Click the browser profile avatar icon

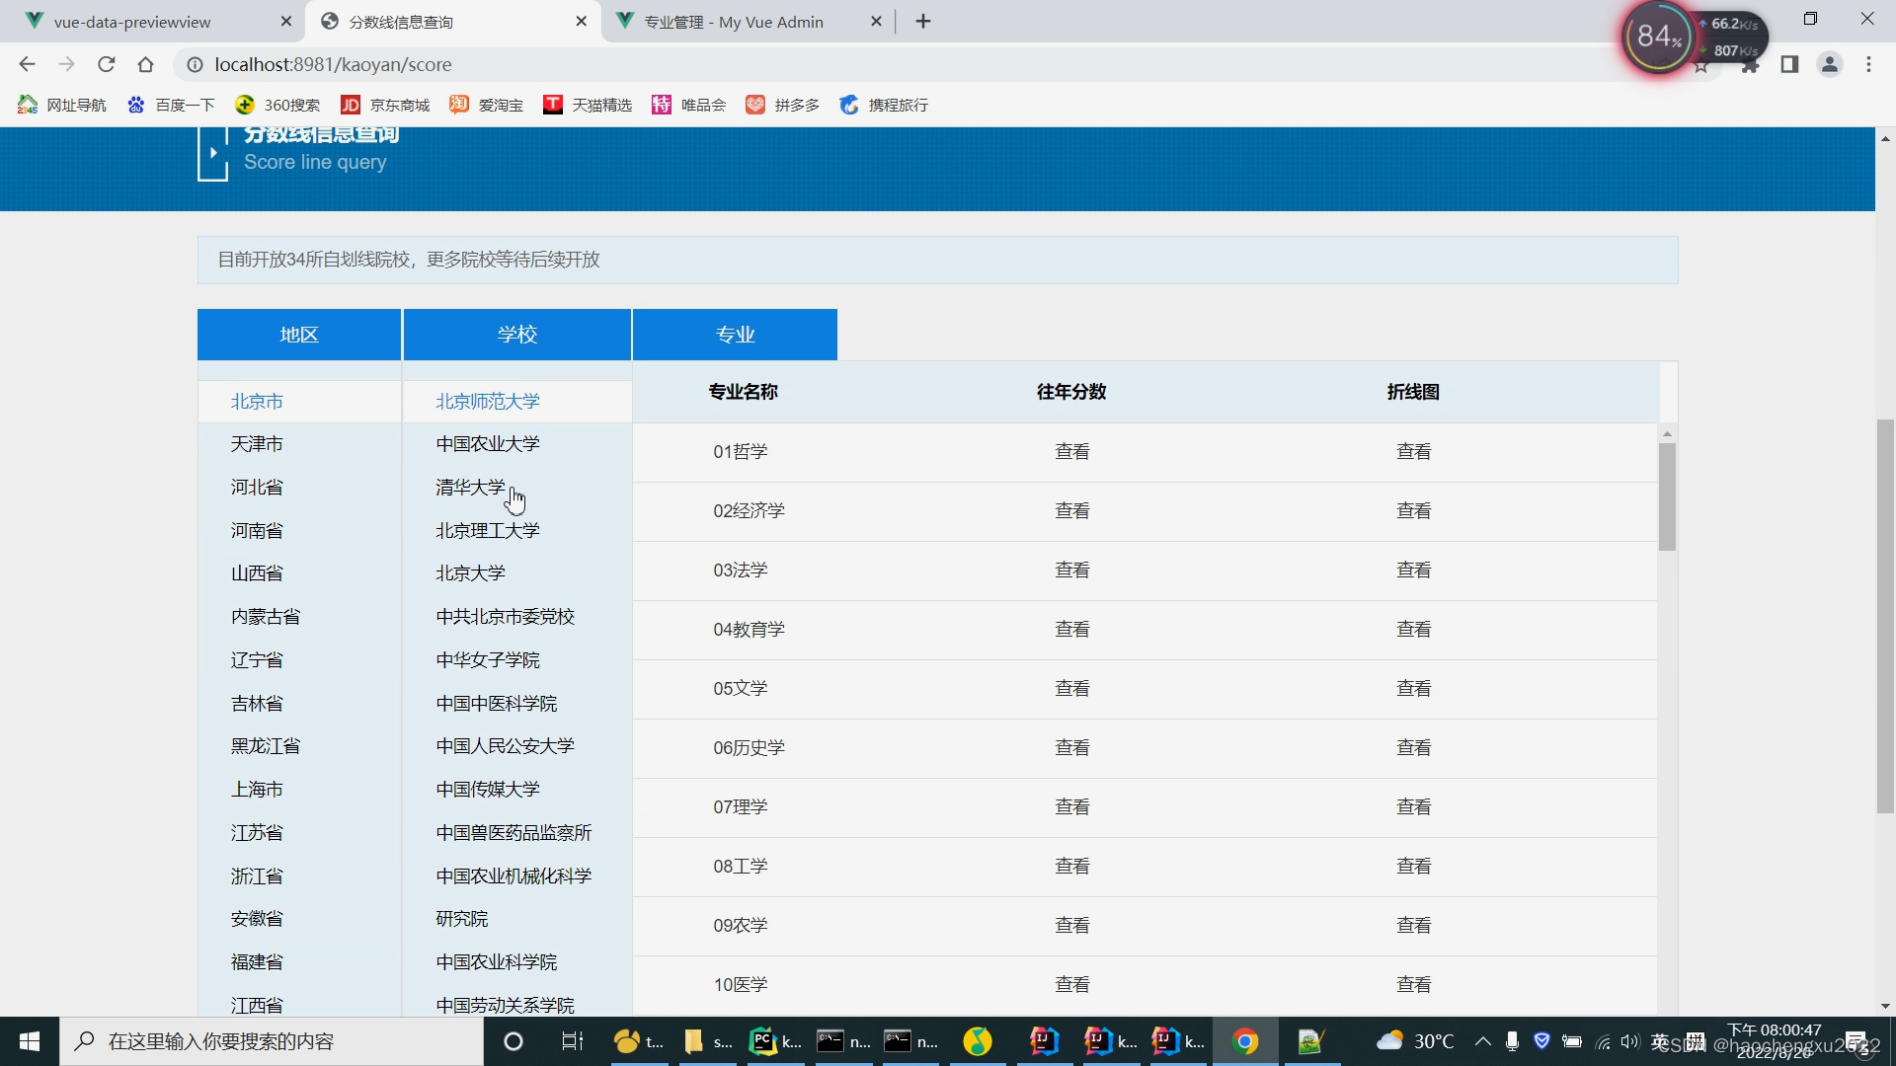coord(1829,64)
